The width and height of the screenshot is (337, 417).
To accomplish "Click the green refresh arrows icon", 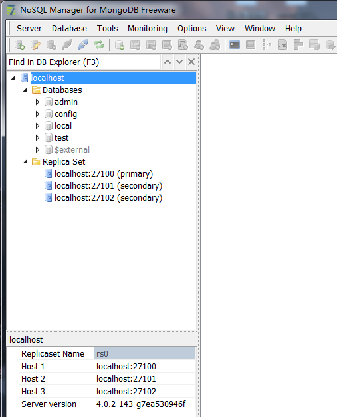I will click(99, 44).
